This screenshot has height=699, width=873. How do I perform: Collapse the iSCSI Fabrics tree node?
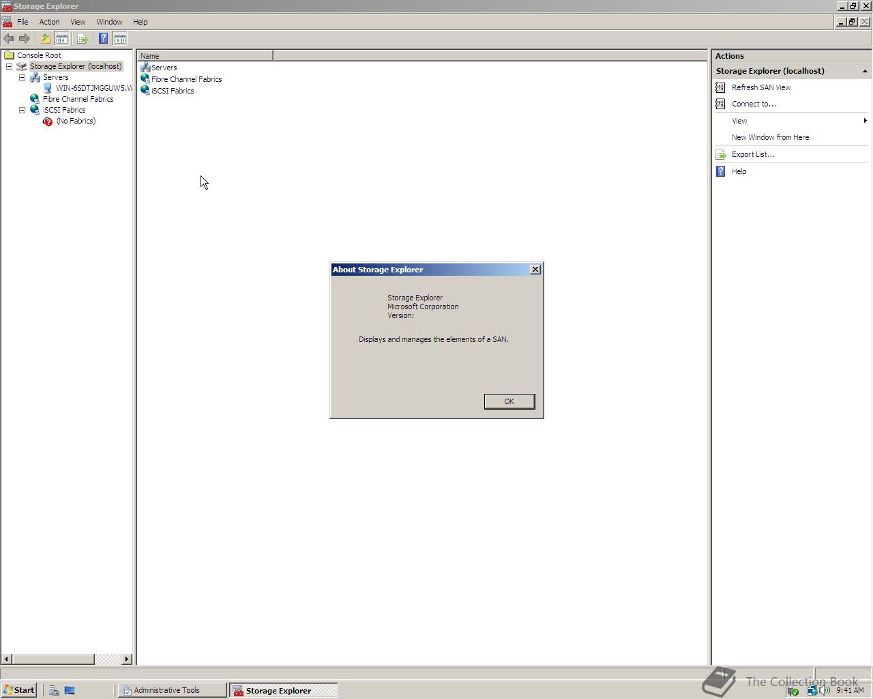click(x=22, y=110)
